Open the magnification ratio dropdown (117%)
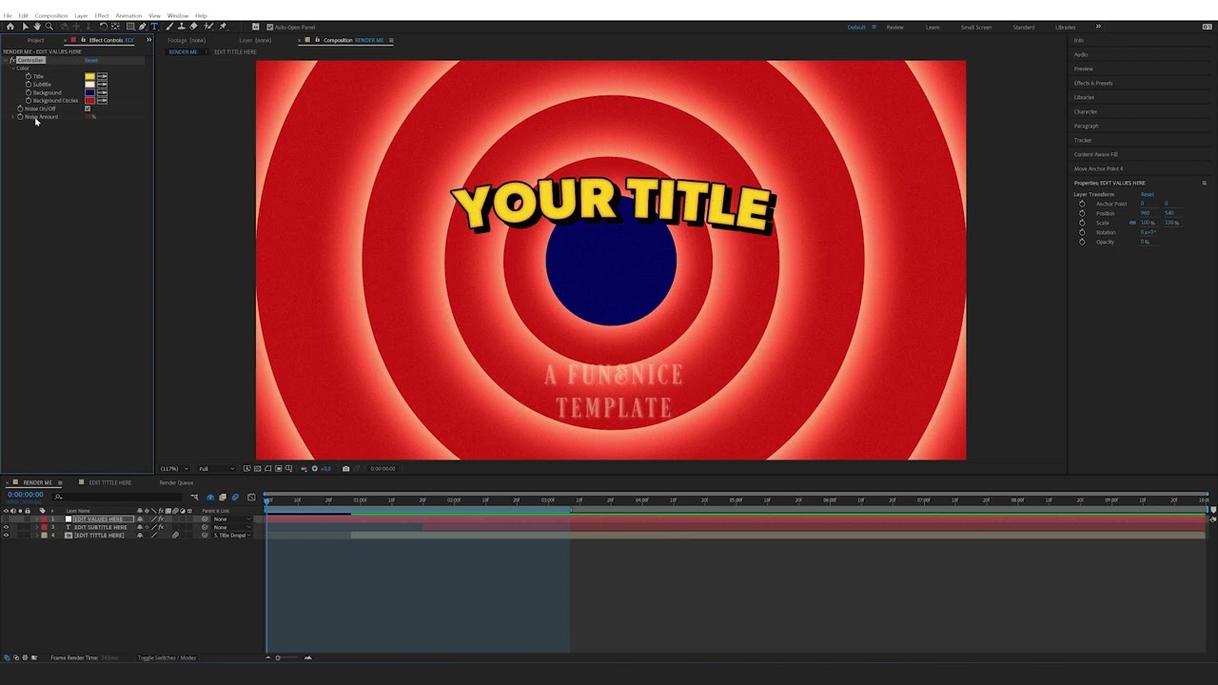This screenshot has width=1218, height=685. click(x=172, y=468)
